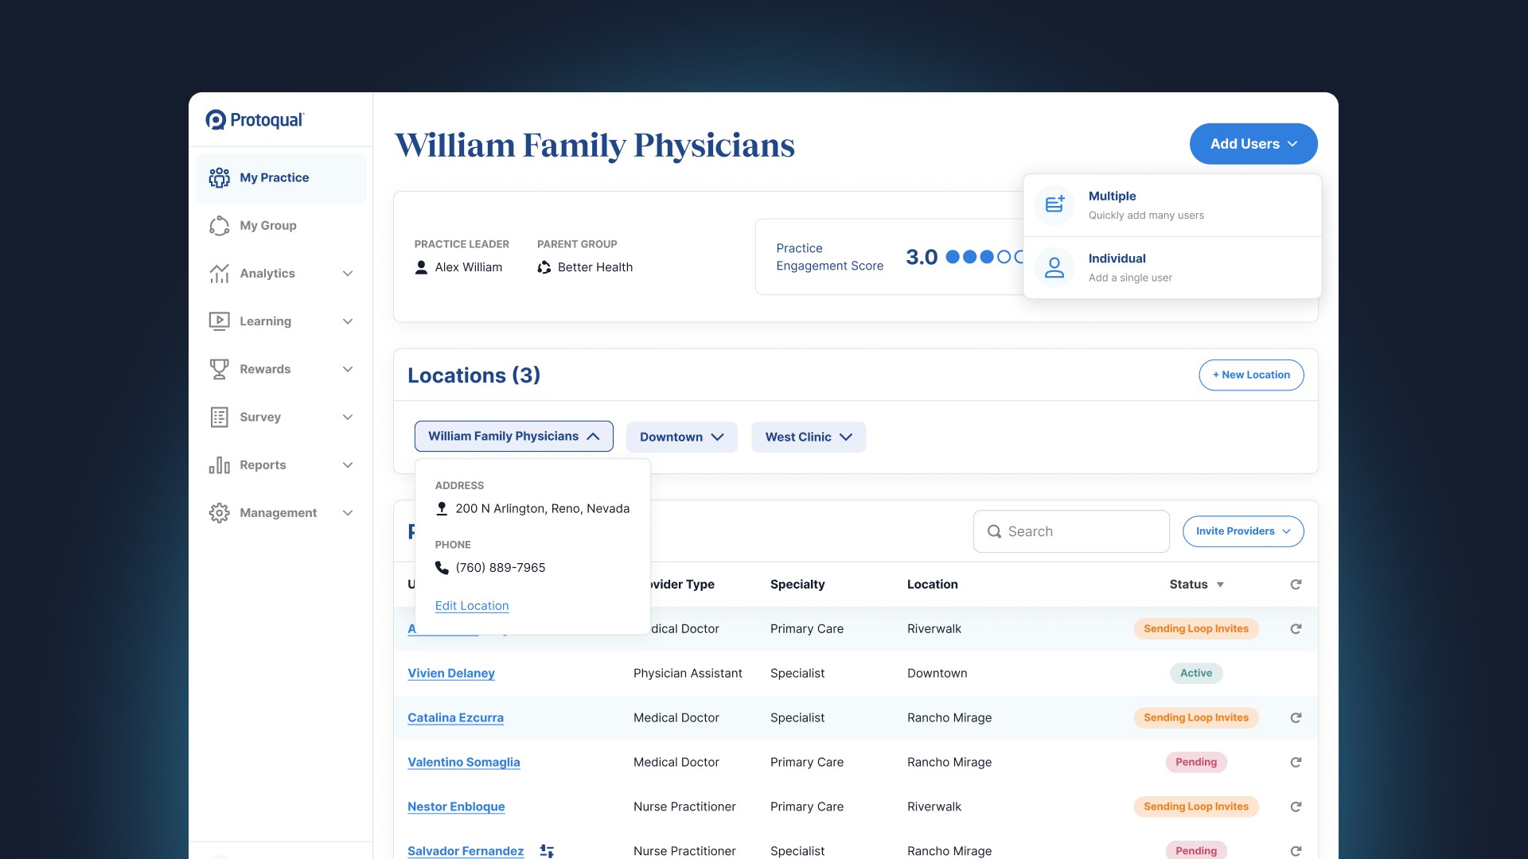1528x859 pixels.
Task: Click the Individual user icon
Action: 1054,267
